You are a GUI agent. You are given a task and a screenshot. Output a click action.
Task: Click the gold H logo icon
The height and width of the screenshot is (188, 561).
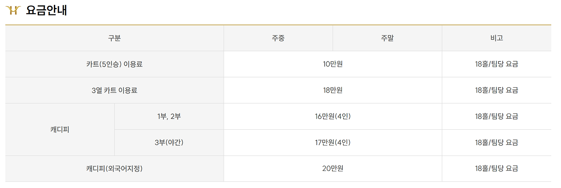(13, 10)
